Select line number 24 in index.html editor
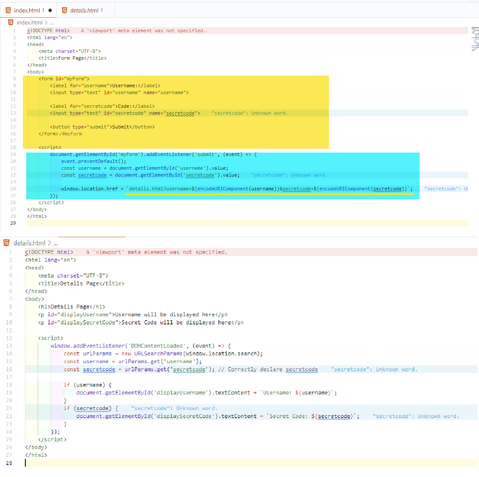Screen dimensions: 479x477 coord(14,189)
